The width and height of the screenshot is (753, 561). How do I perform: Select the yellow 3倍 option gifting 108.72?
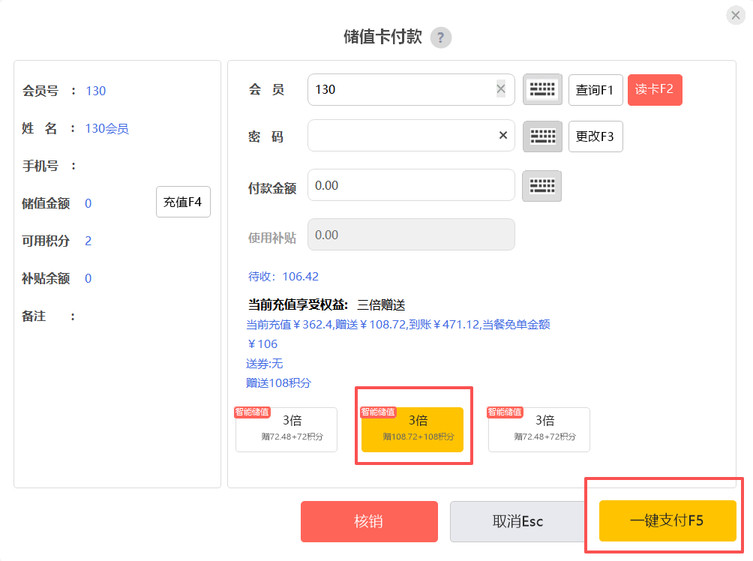pyautogui.click(x=412, y=429)
